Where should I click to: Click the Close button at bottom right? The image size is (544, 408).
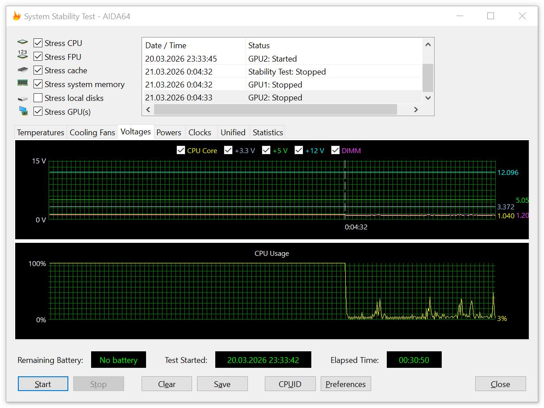tap(500, 384)
